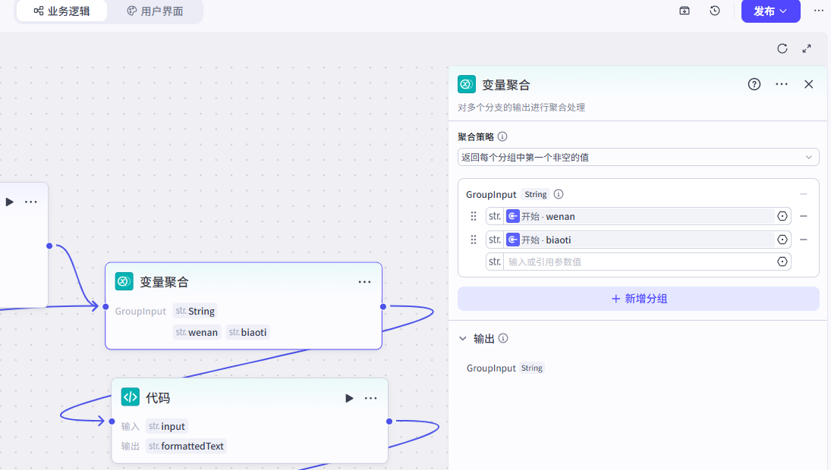Select the 业务逻辑 tab
The height and width of the screenshot is (470, 831).
(61, 11)
